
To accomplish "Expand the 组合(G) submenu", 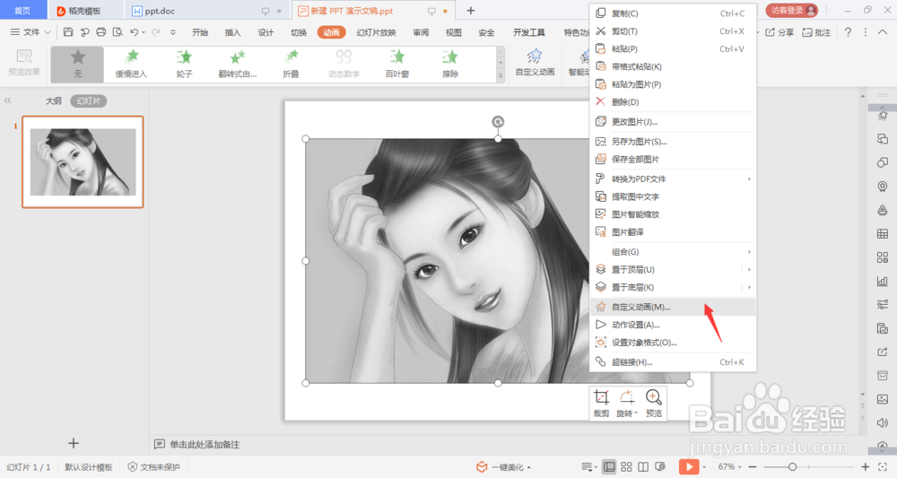I will 749,252.
